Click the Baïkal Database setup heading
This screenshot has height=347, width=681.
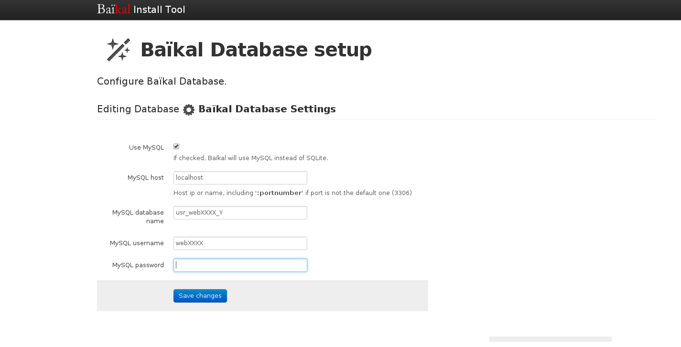tap(256, 50)
